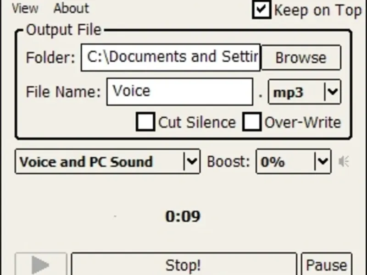Tick the Over-Write checkbox
Viewport: 367px width, 275px height.
252,122
